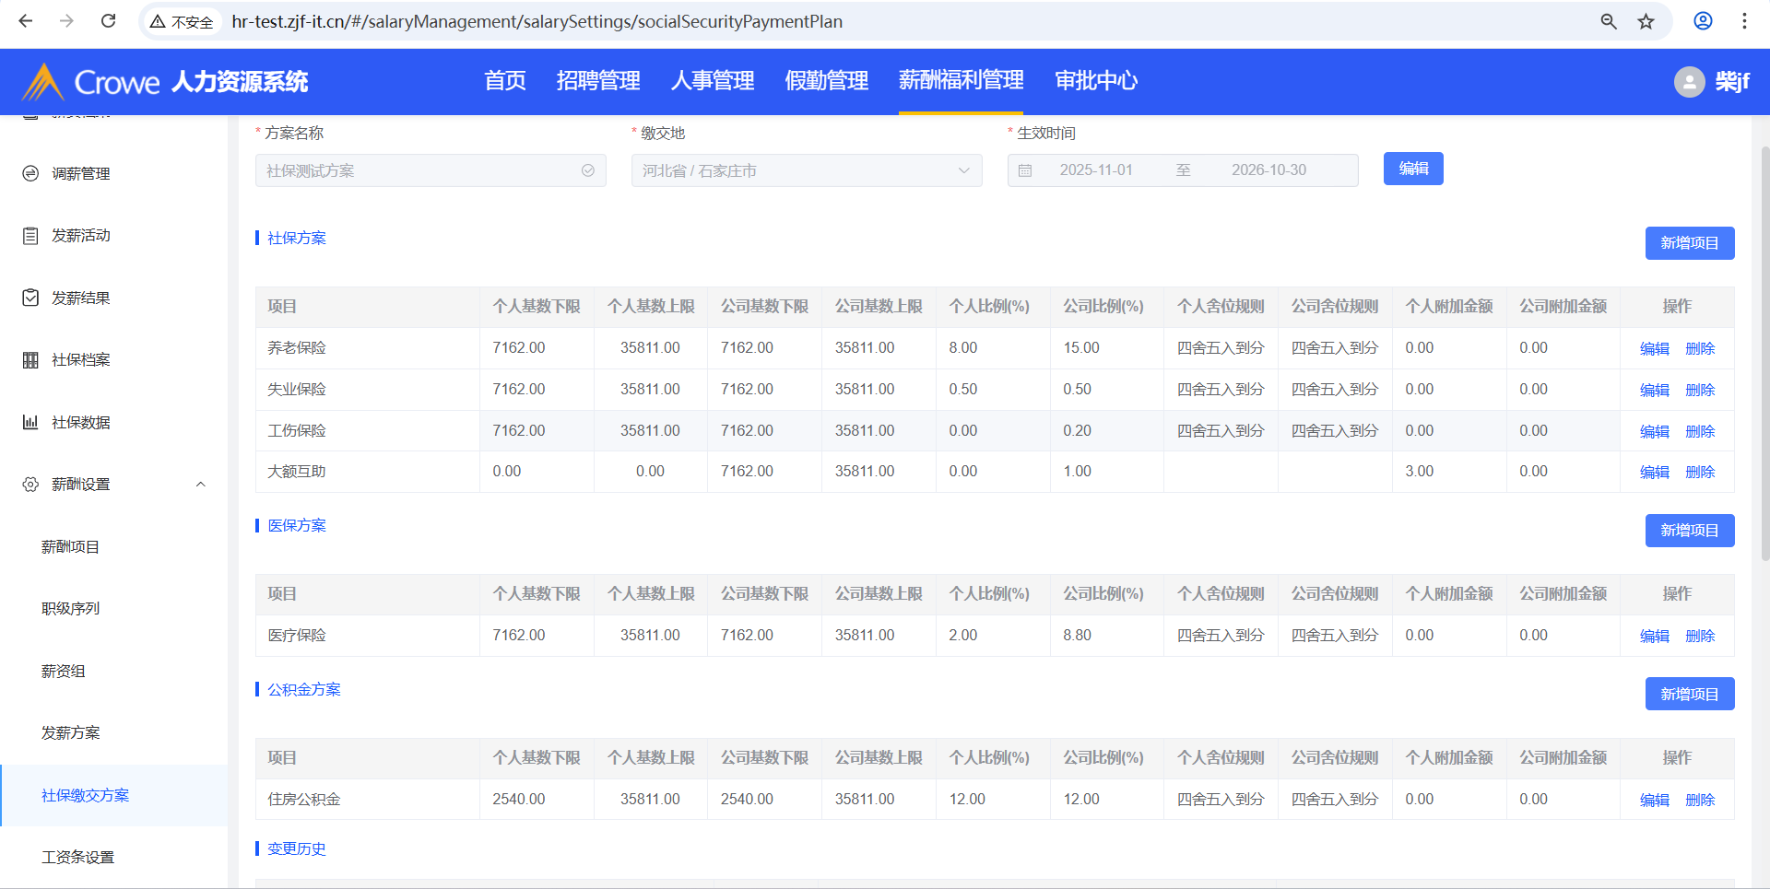The image size is (1770, 889).
Task: Delete the 养老保险 row
Action: coord(1699,348)
